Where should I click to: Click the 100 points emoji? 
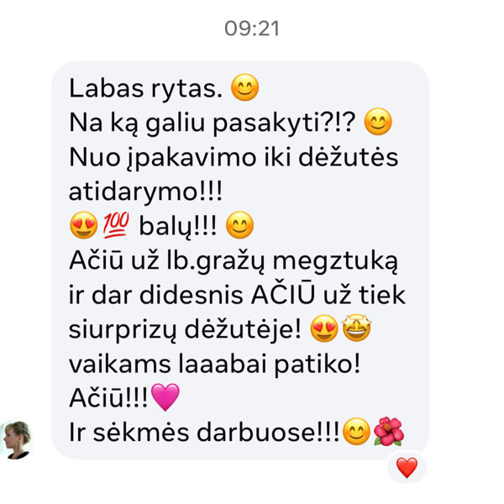point(116,225)
